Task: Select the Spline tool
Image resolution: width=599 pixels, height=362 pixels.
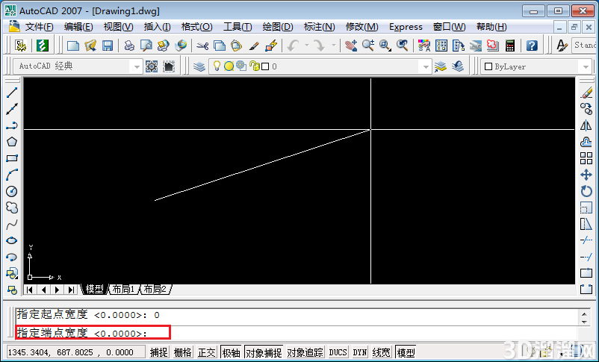Action: coord(12,224)
